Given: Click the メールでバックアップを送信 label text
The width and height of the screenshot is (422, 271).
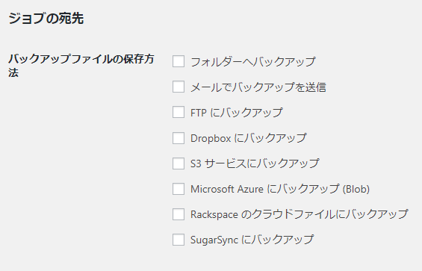Looking at the screenshot, I should (258, 87).
